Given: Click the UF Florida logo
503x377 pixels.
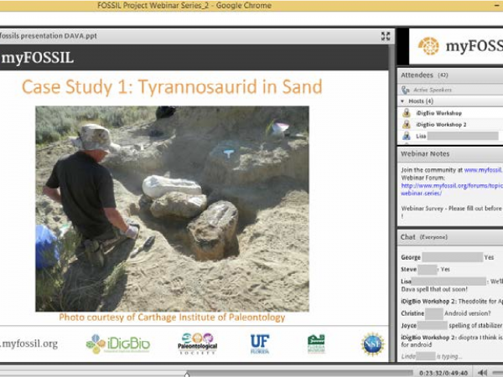Looking at the screenshot, I should [x=260, y=343].
